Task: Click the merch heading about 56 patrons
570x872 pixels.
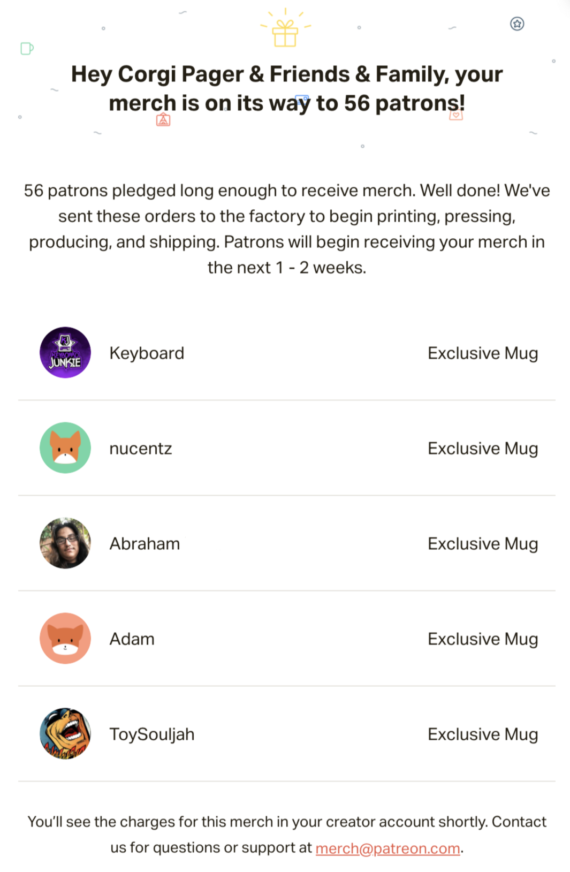Action: (287, 88)
